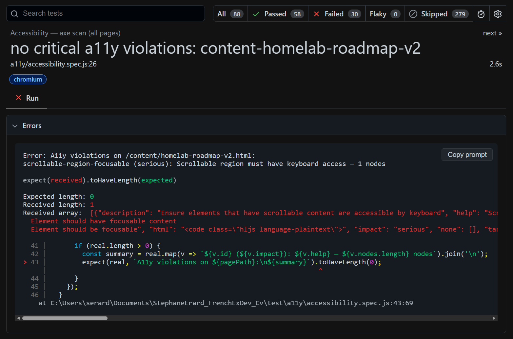
Task: Click the chevron next to Errors
Action: [15, 125]
